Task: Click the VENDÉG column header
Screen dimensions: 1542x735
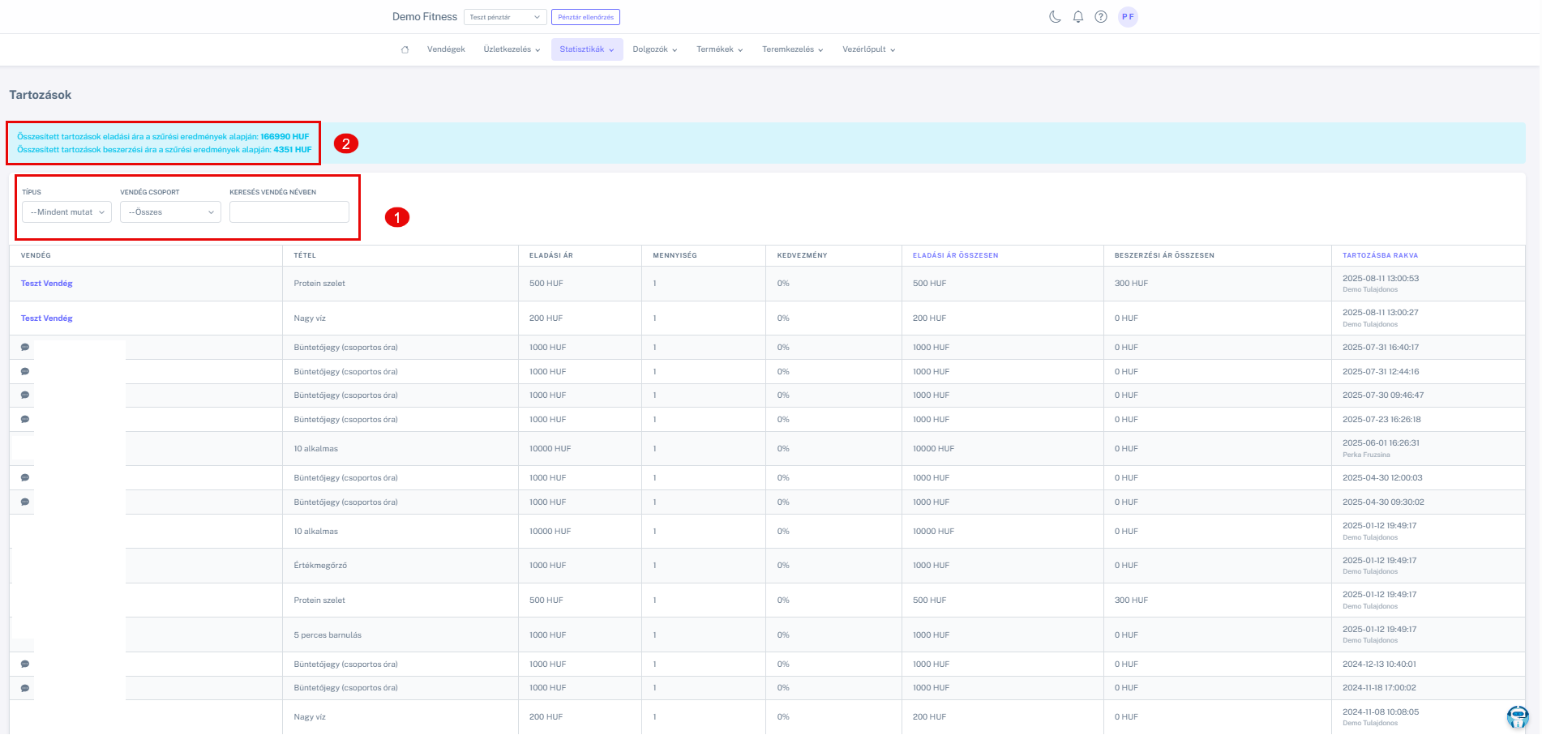Action: 36,255
